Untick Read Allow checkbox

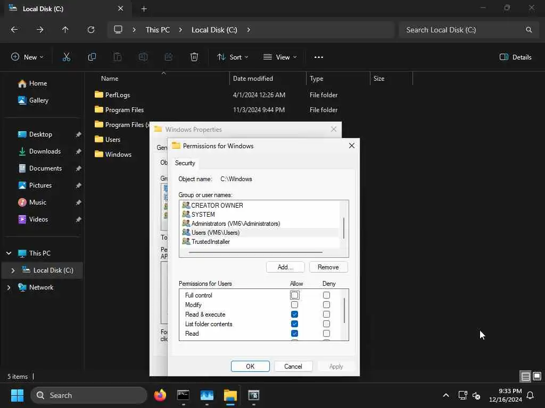[x=294, y=334]
